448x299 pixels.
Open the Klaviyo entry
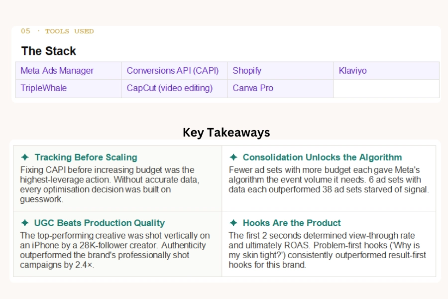tap(353, 70)
